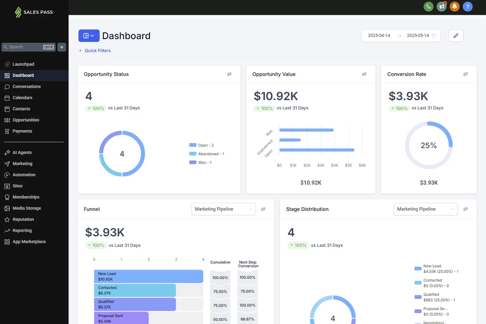486x324 pixels.
Task: Open Stage Distribution widget settings icon
Action: point(465,209)
